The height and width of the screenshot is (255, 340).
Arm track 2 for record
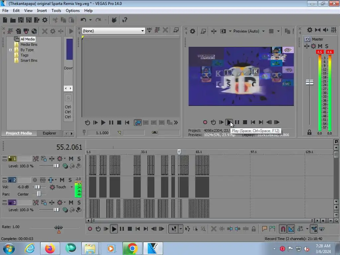tap(35, 180)
